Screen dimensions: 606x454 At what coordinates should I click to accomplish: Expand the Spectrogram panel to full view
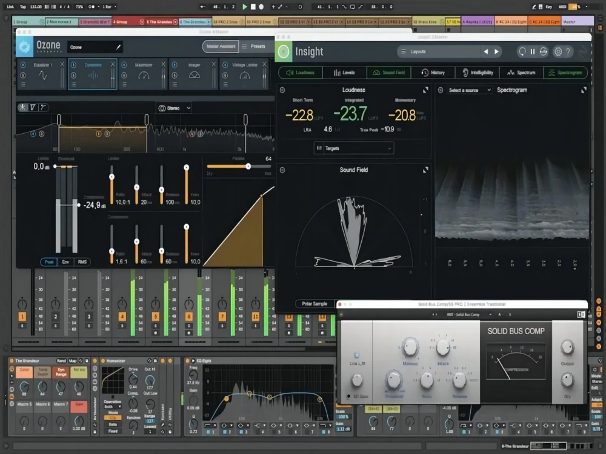[584, 90]
